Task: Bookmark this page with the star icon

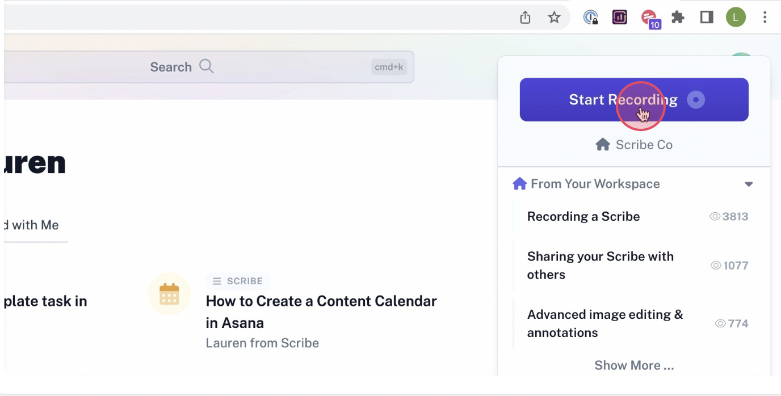Action: tap(554, 18)
